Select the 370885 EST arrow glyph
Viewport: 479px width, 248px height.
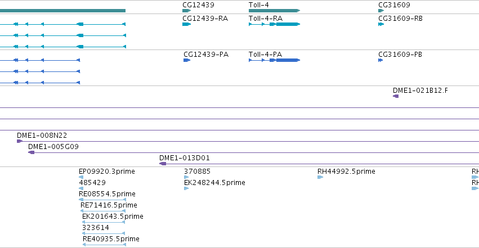click(186, 177)
